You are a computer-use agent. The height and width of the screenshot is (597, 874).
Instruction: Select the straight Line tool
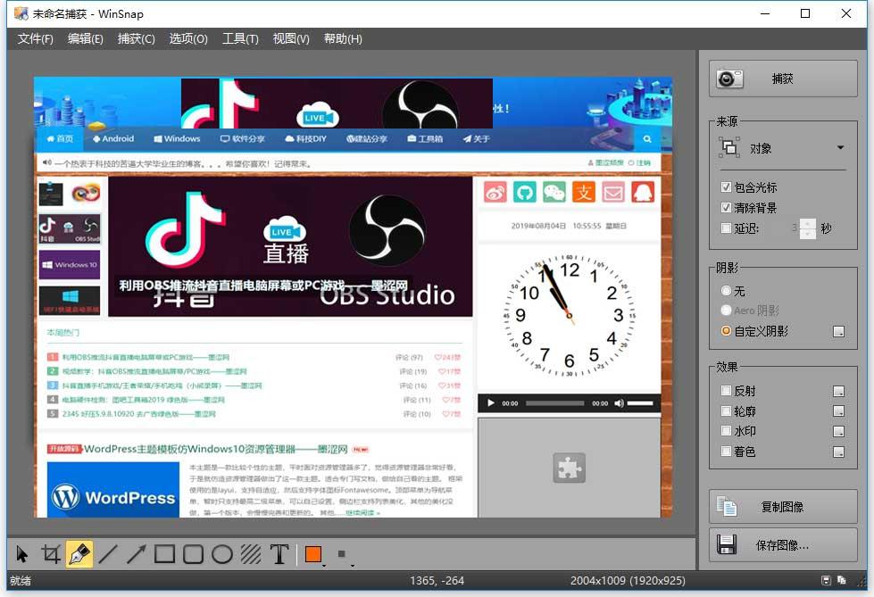point(108,554)
